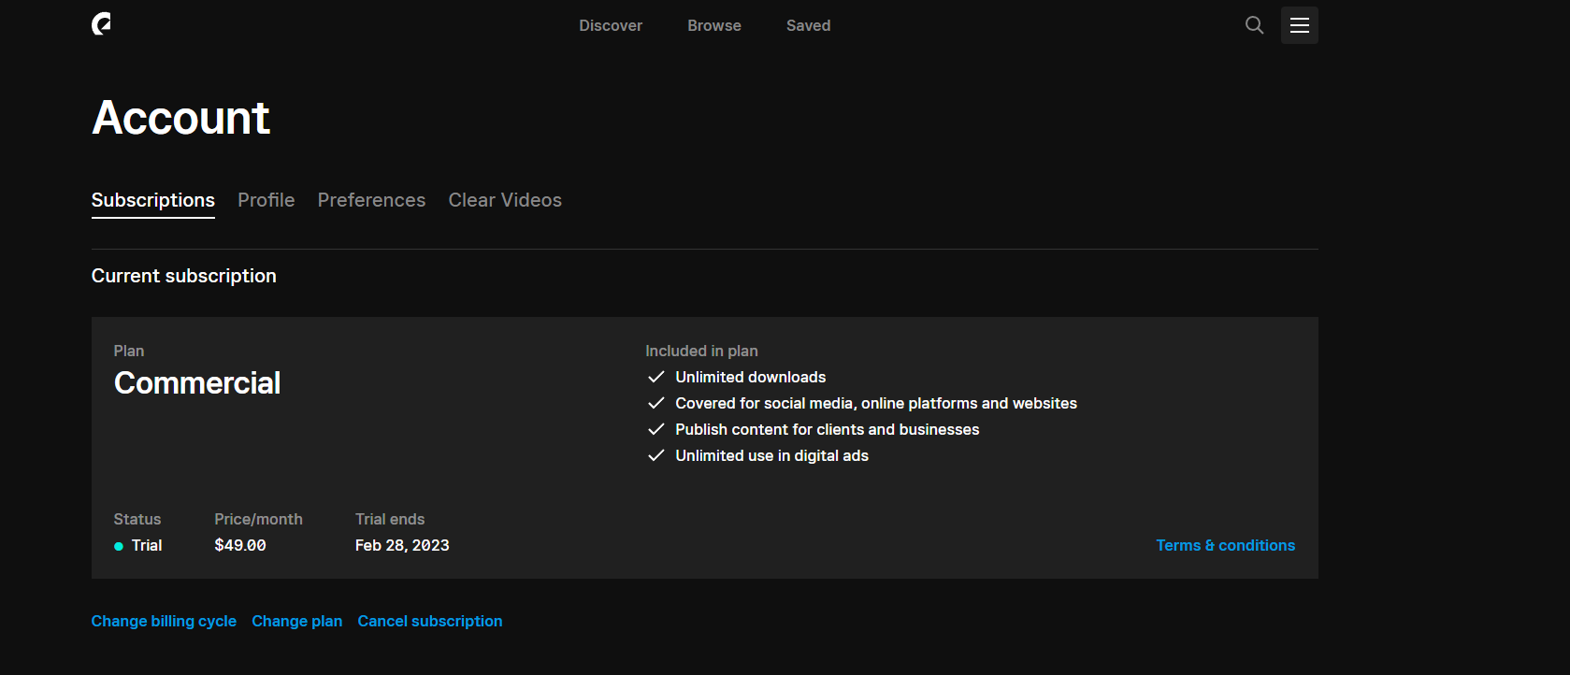Switch to the Preferences tab
Screen dimensions: 1570x675
371,200
